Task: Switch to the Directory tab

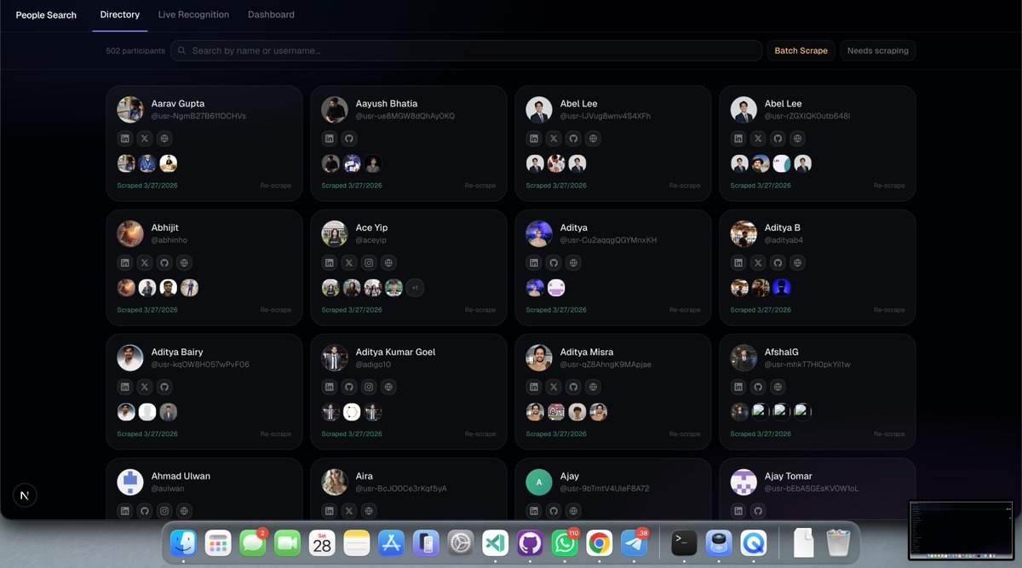Action: 120,14
